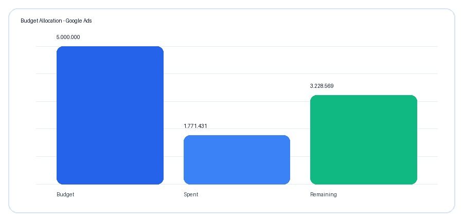Click the rounded card border outline

[x=232, y=9]
